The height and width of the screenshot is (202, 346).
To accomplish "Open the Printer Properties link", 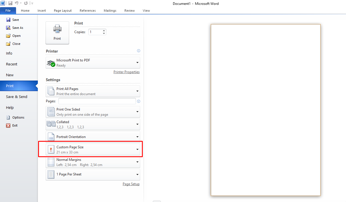I will pos(126,72).
